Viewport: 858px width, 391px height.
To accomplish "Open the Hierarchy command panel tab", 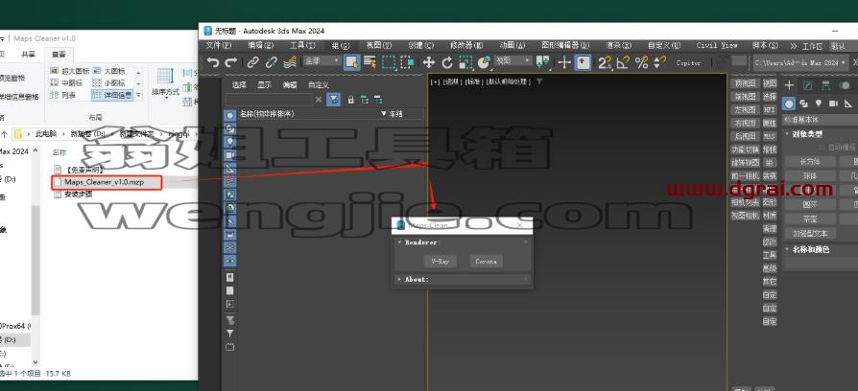I will coord(825,85).
